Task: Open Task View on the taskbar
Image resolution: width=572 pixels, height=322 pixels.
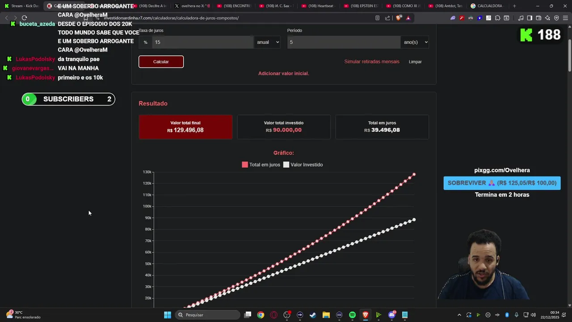Action: pyautogui.click(x=248, y=315)
